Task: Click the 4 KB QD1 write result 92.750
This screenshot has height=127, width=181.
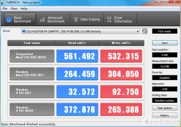Action: 121,92
